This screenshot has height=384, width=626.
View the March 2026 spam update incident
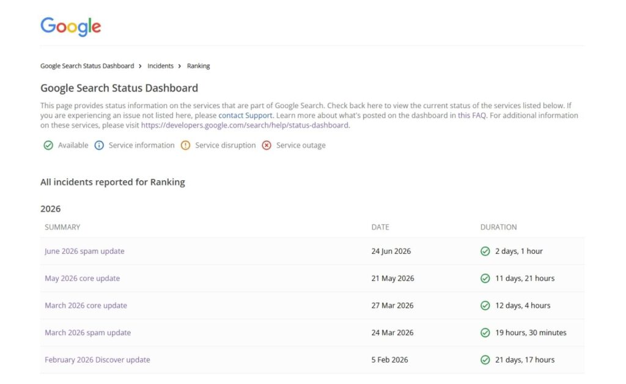coord(88,333)
